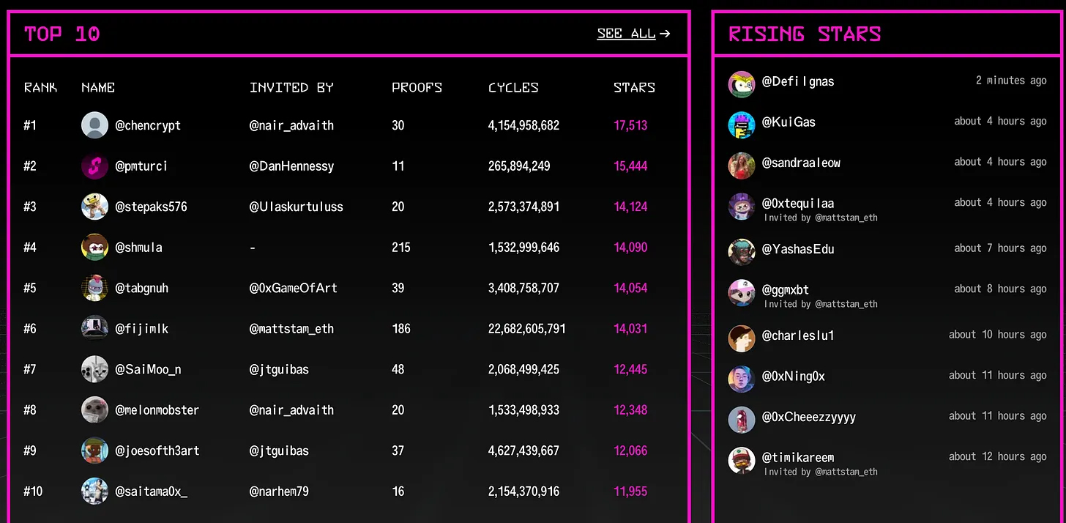Select the @0xGameOfArt inviter name
The height and width of the screenshot is (523, 1066).
tap(293, 288)
